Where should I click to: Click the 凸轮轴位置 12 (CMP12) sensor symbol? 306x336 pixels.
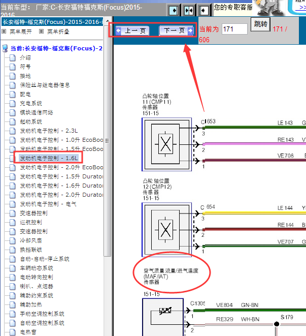[x=166, y=229]
